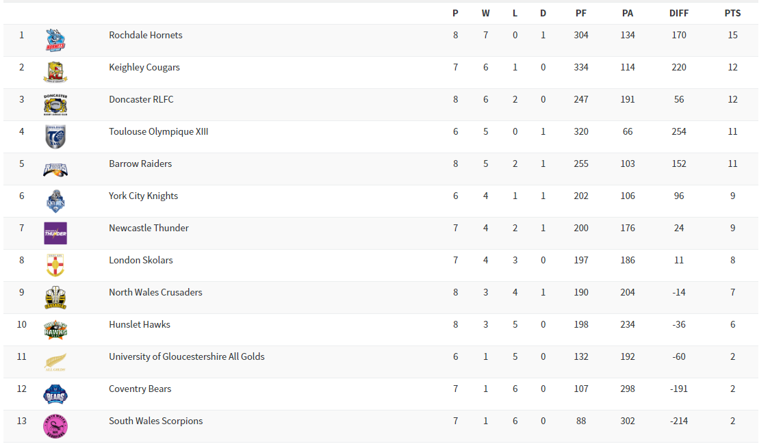The width and height of the screenshot is (770, 444).
Task: Click the Barrow Raiders logo
Action: pos(55,169)
